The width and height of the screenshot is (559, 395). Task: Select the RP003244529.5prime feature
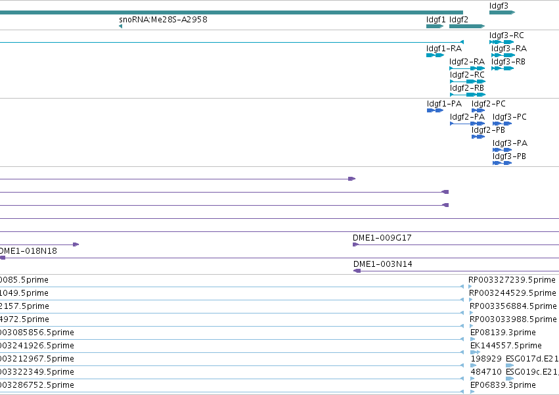coord(470,300)
